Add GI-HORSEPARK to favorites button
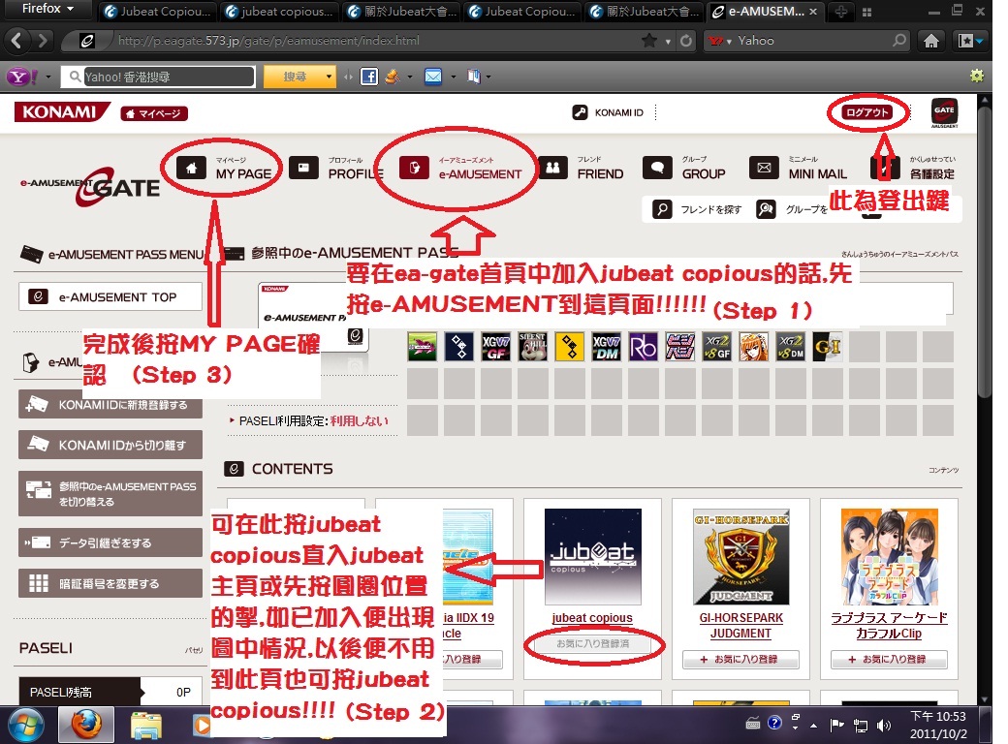The width and height of the screenshot is (1008, 744). (740, 659)
